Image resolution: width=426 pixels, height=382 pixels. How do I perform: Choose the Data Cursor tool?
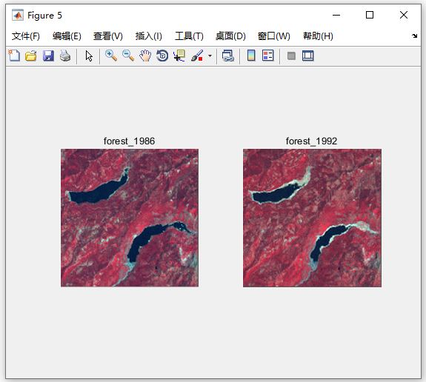(x=179, y=56)
